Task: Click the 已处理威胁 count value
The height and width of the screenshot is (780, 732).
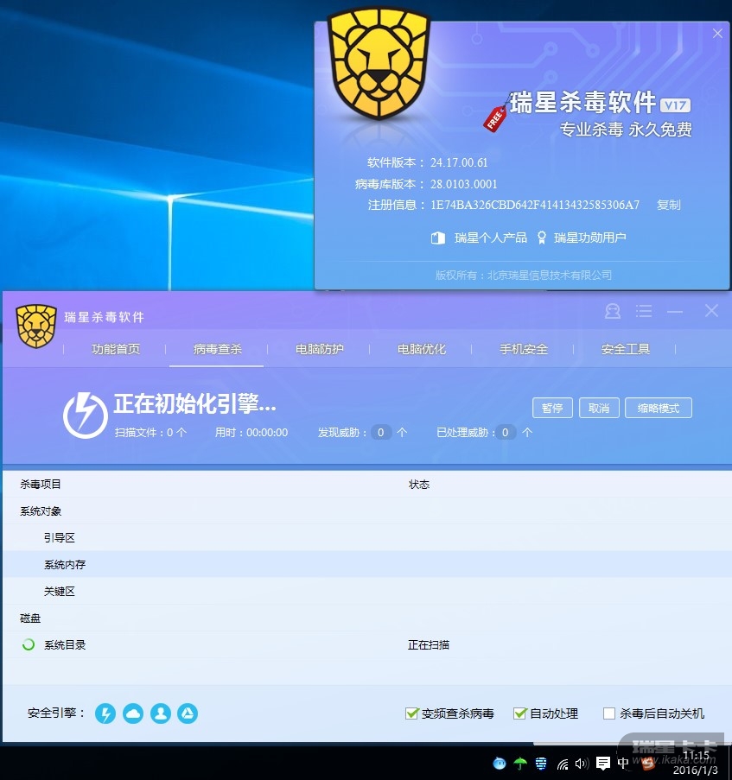Action: tap(505, 432)
